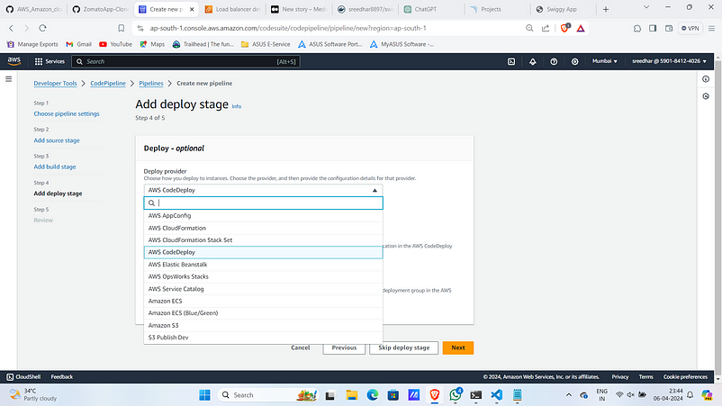Screen dimensions: 722x406
Task: Open AWS CloudShell icon in top bar
Action: coord(511,61)
